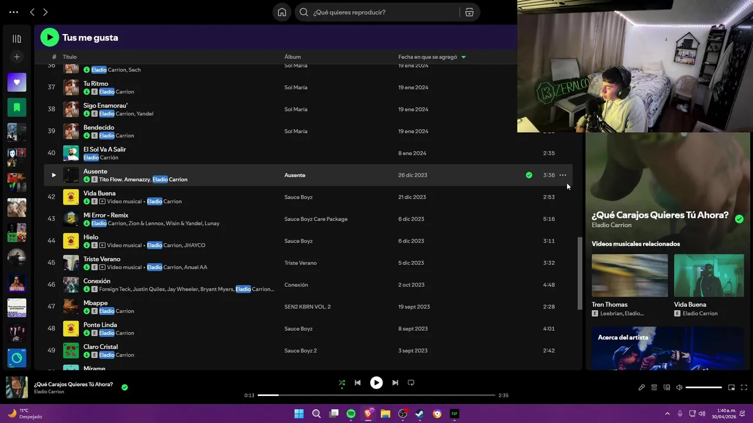Open the Tren Thomas video thumbnail
753x423 pixels.
[629, 276]
